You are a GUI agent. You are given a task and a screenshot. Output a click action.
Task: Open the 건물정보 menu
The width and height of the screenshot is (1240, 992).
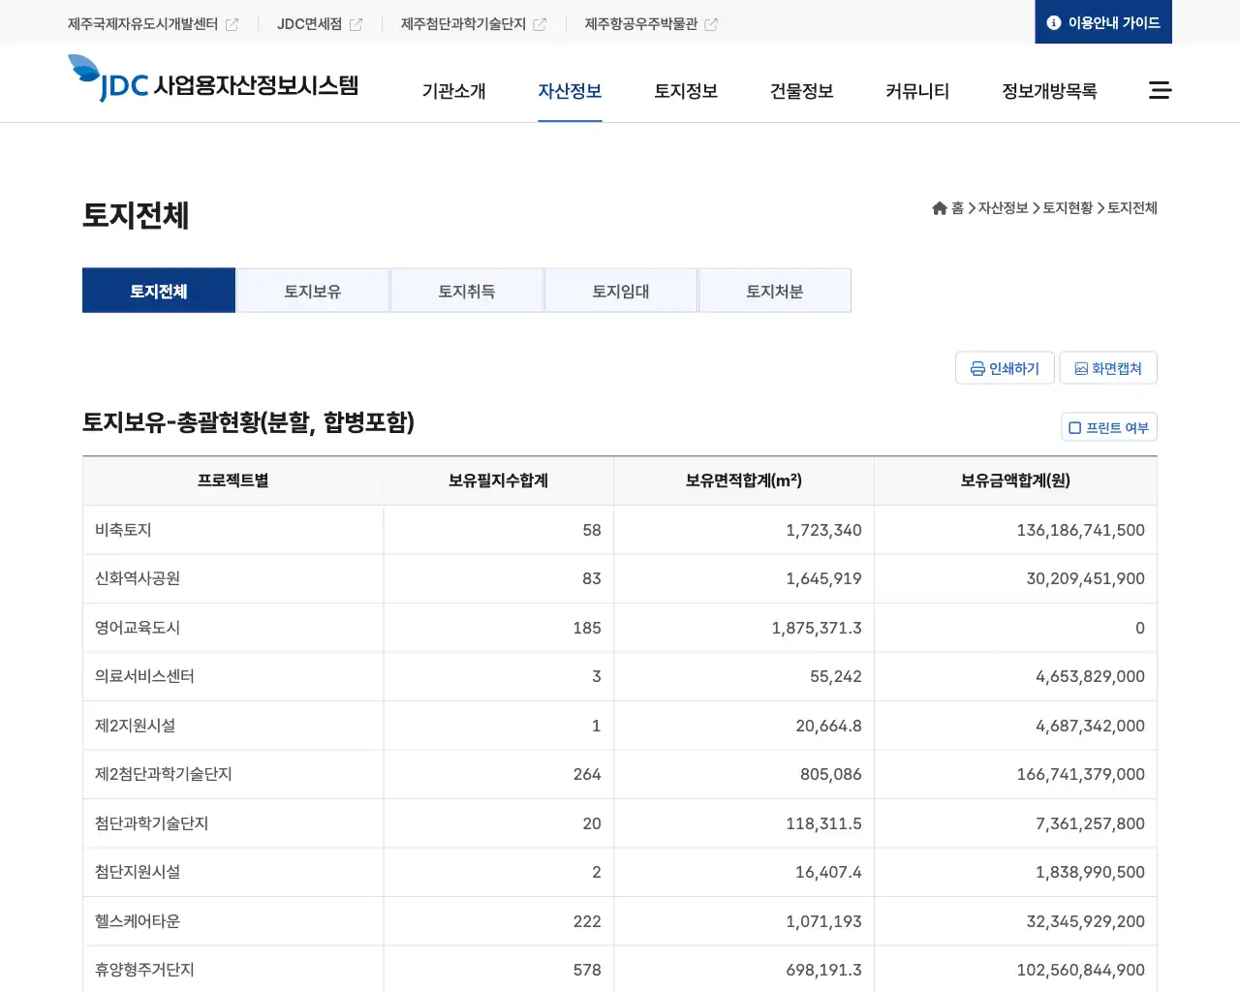(x=801, y=91)
